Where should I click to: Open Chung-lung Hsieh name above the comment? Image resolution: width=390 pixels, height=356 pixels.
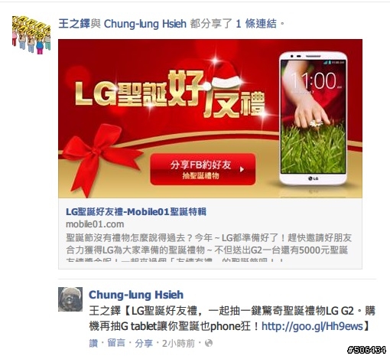[x=136, y=295]
